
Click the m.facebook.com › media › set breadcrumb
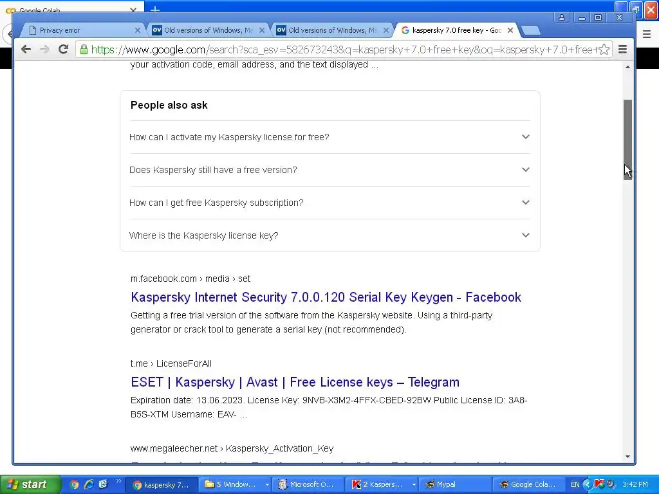point(190,279)
